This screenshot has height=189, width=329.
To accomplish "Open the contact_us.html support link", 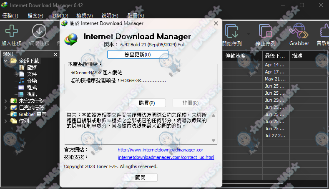I will click(x=166, y=157).
